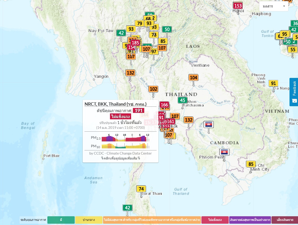Click the 91 marker at Da Nang
The height and width of the screenshot is (225, 298).
tap(273, 83)
